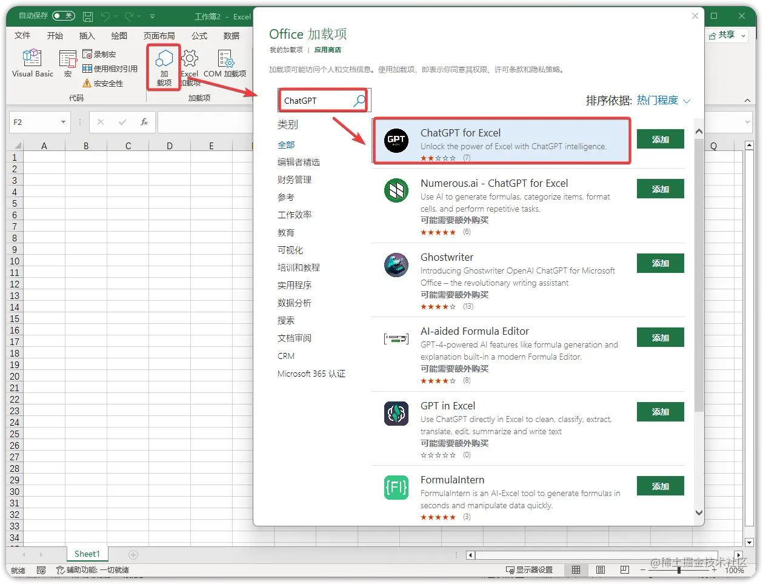
Task: Add AI-aided Formula Editor add-in
Action: tap(660, 337)
